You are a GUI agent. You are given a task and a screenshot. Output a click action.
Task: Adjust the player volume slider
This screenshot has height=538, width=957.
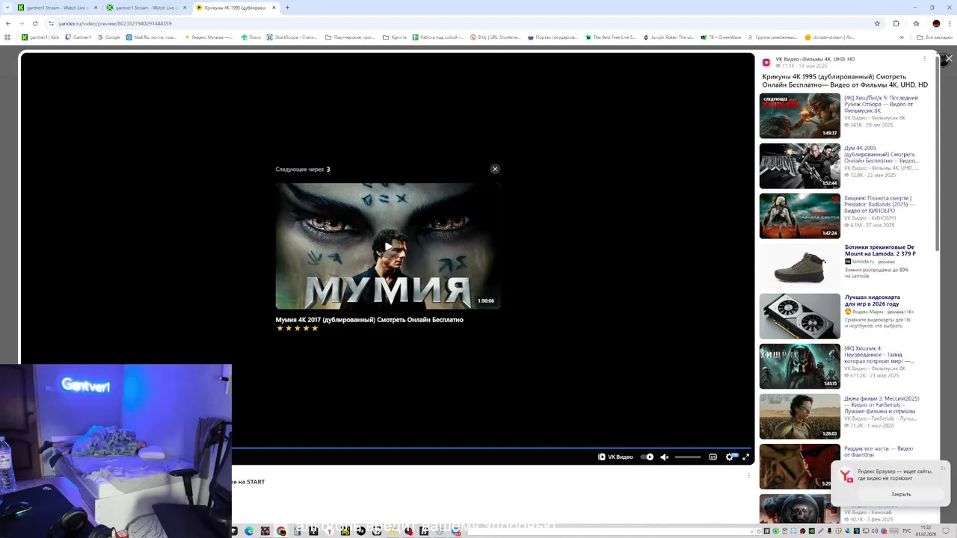[688, 457]
